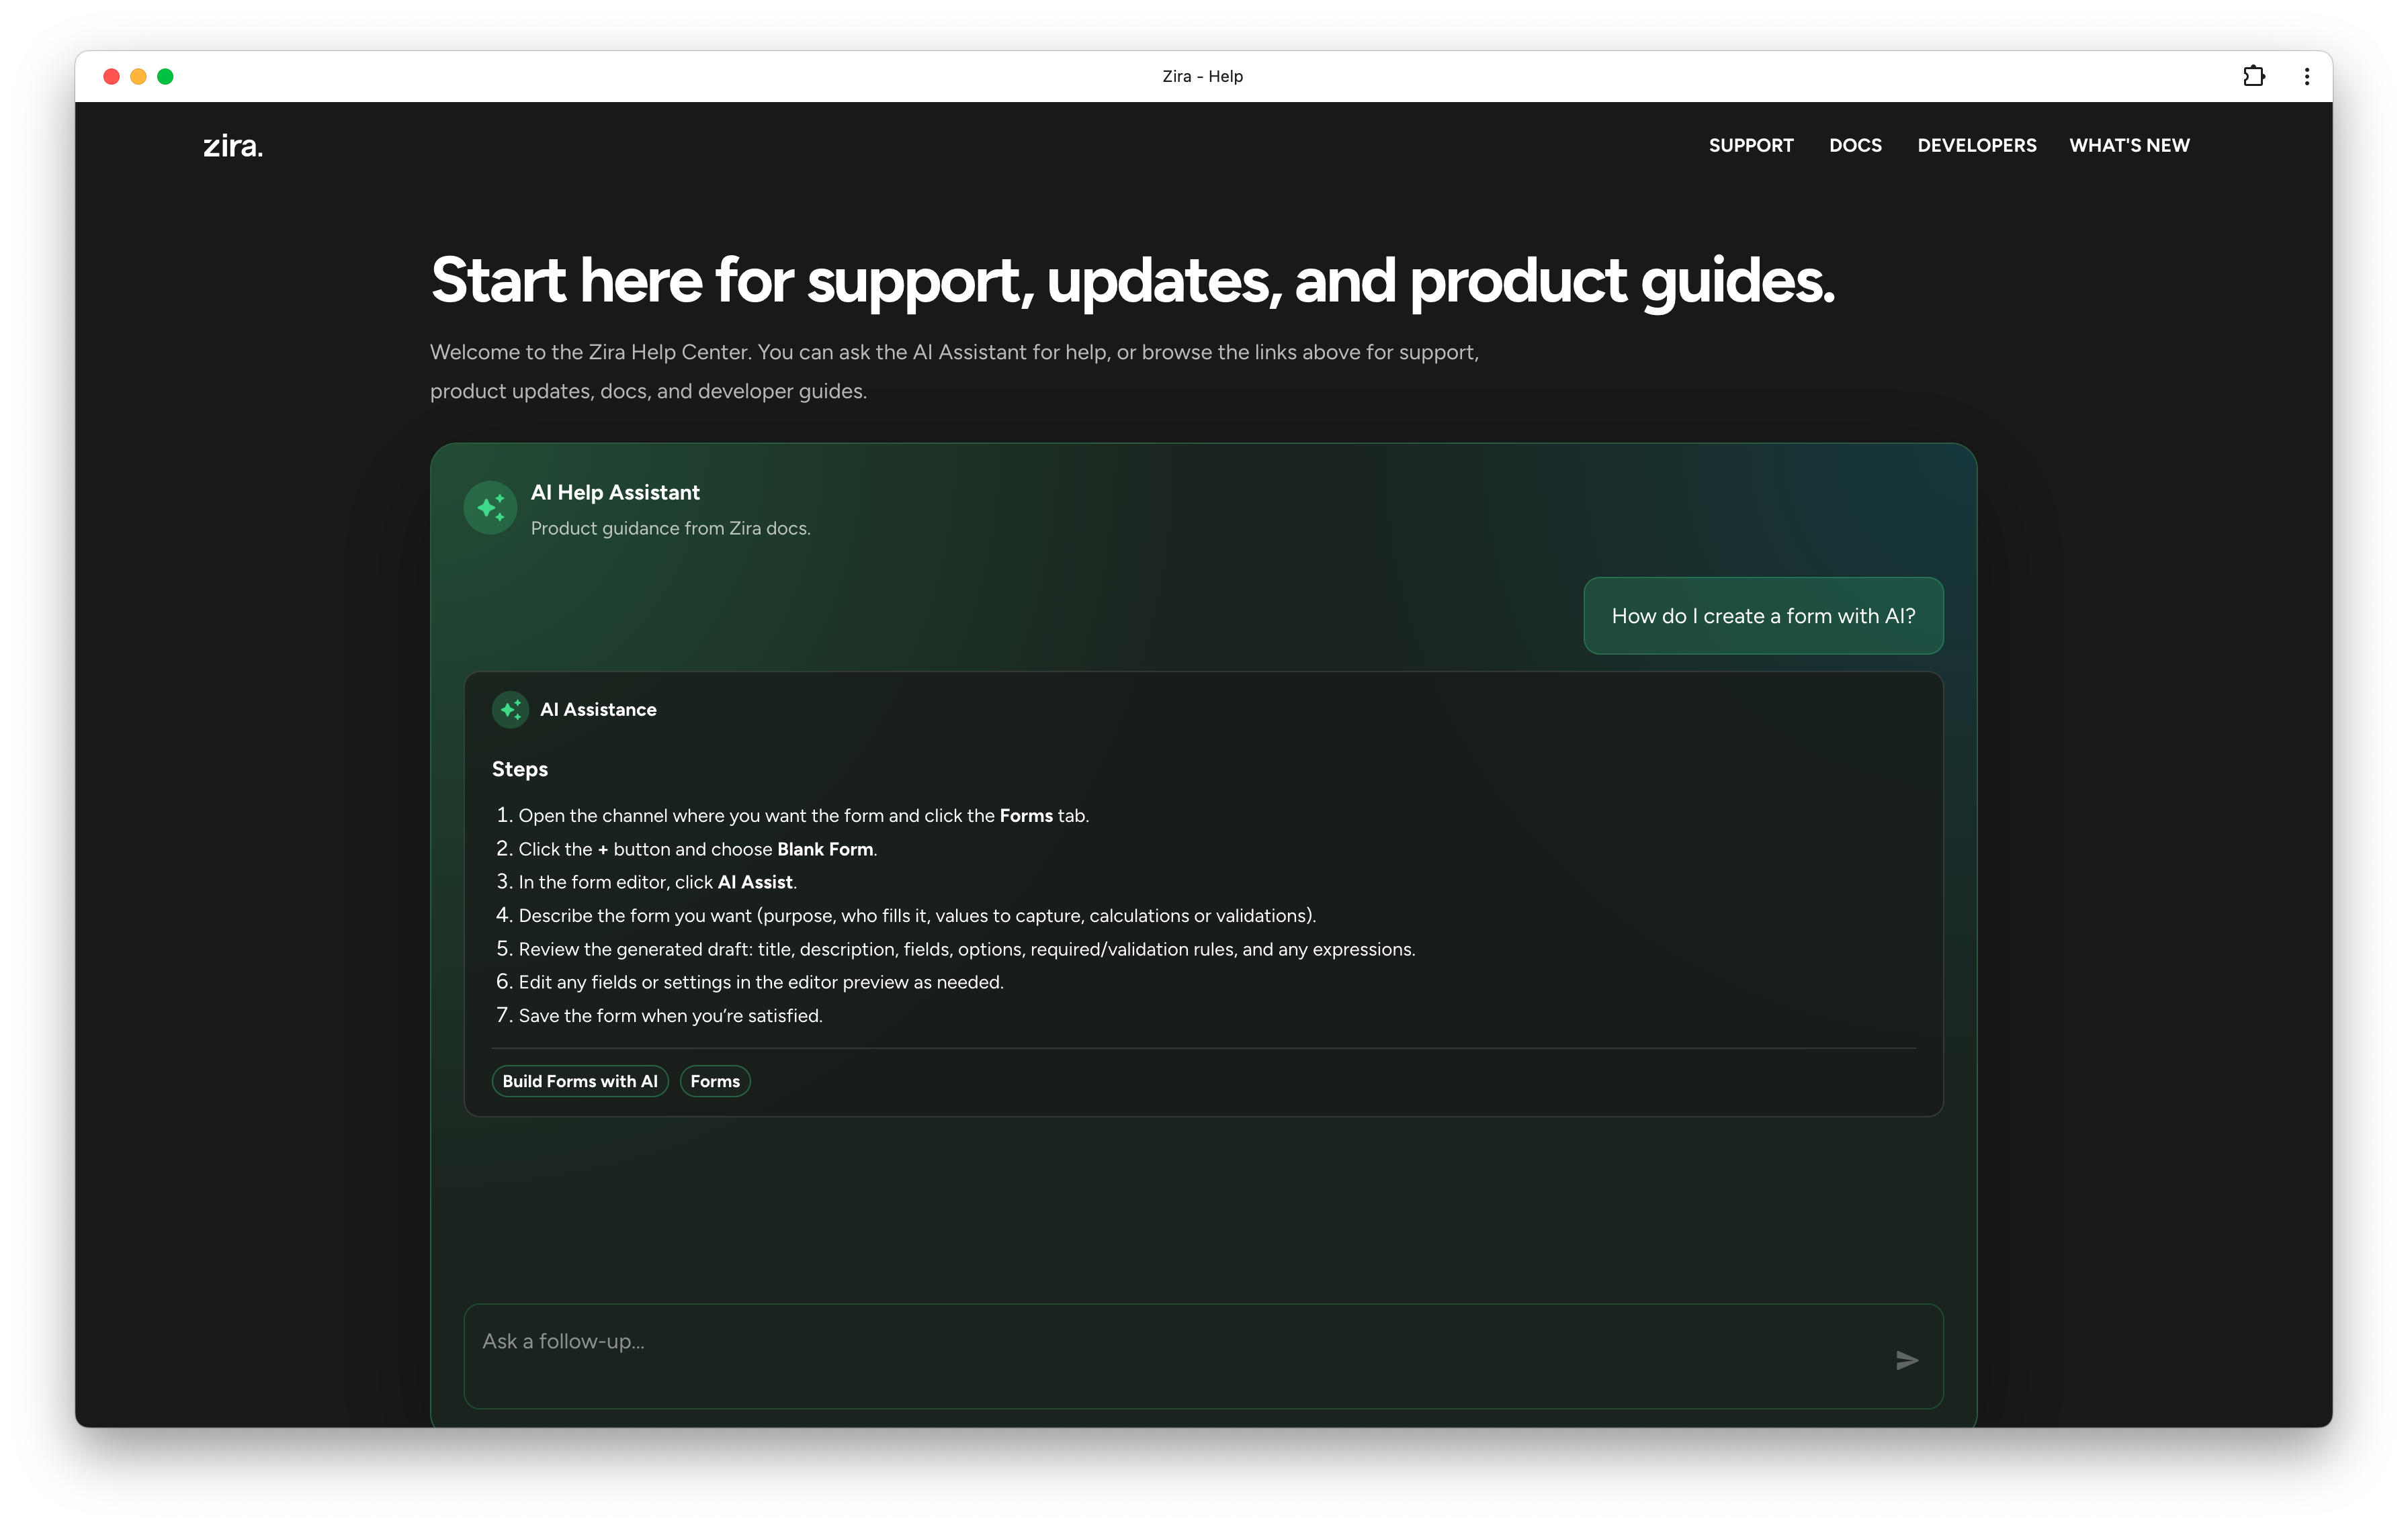Click the 'AI Assistance' label text

(598, 710)
